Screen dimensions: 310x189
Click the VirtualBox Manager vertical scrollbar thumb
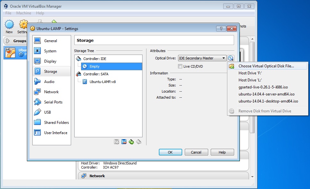click(x=252, y=87)
